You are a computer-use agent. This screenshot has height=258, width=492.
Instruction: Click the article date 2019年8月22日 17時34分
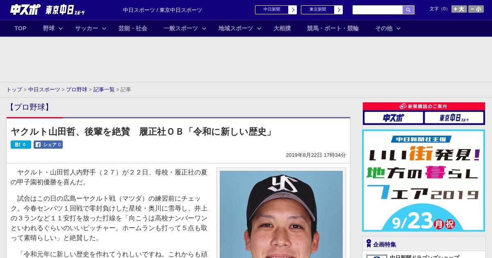click(316, 155)
